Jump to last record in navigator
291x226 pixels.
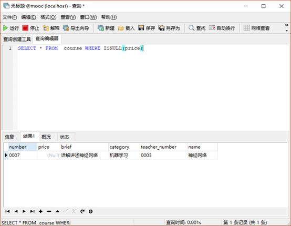pyautogui.click(x=33, y=211)
